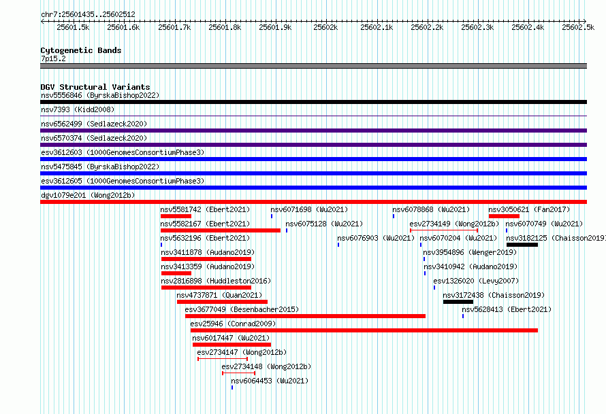Select the esv3677049 (Besenbacher2015) red bar
The width and height of the screenshot is (606, 414).
(x=305, y=316)
